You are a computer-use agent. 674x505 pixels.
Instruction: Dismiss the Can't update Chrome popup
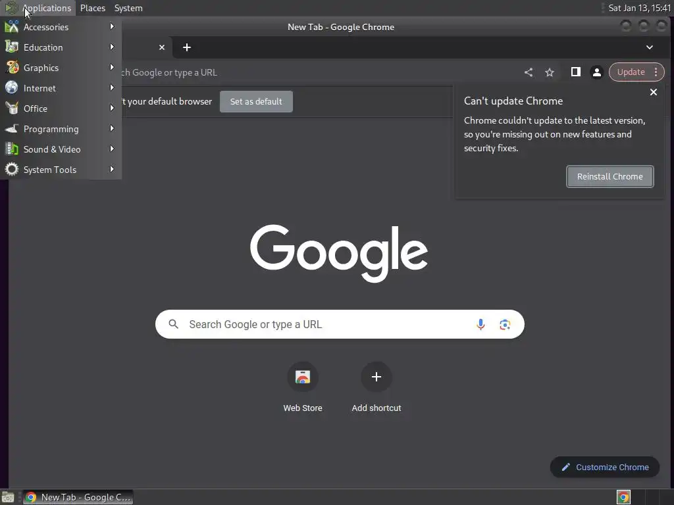[x=654, y=92]
